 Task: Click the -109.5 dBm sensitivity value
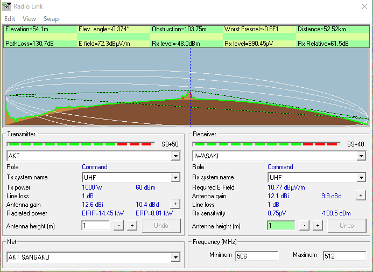click(336, 213)
